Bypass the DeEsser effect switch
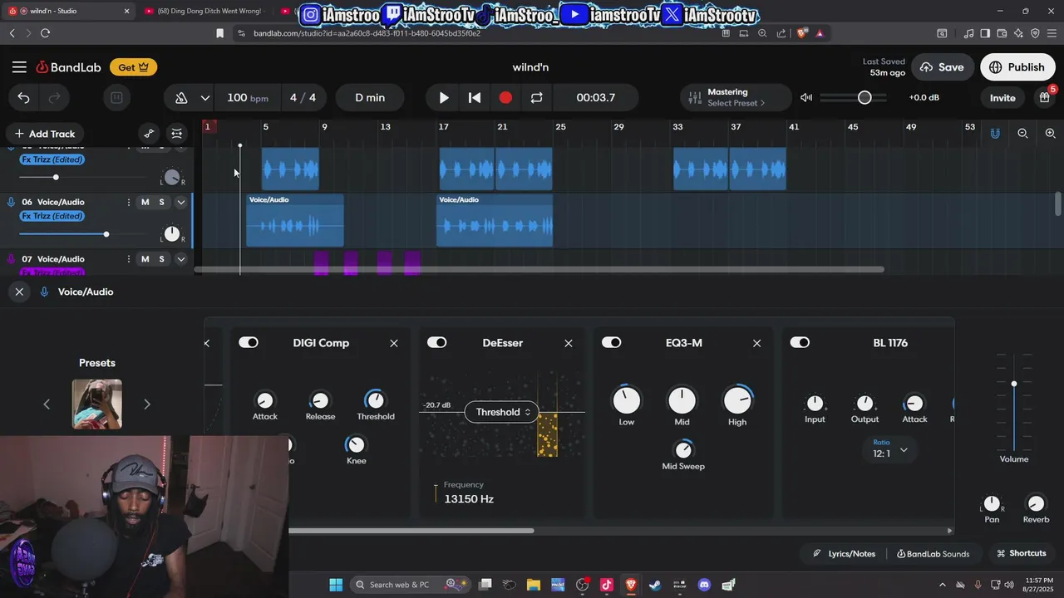Viewport: 1064px width, 598px height. click(x=436, y=342)
